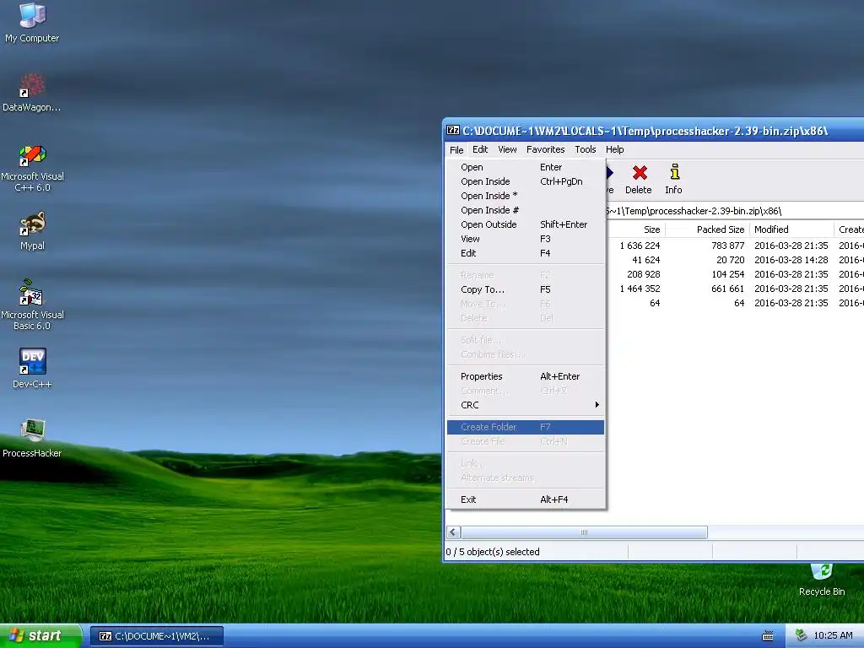Image resolution: width=864 pixels, height=648 pixels.
Task: Sort by the Packed Size column header
Action: (x=708, y=229)
